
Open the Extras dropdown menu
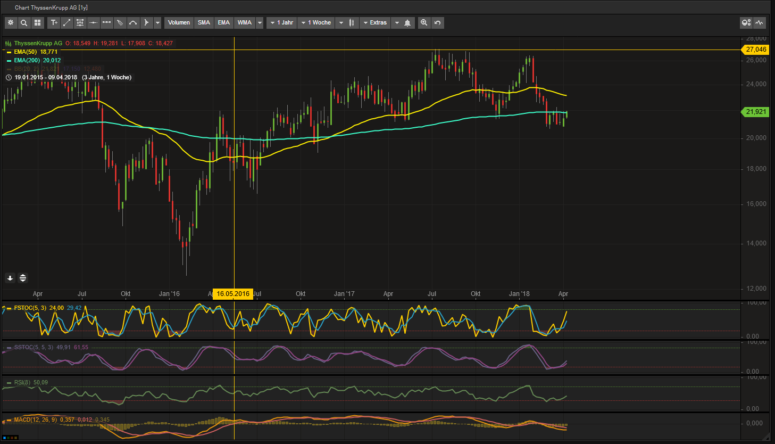coord(374,22)
